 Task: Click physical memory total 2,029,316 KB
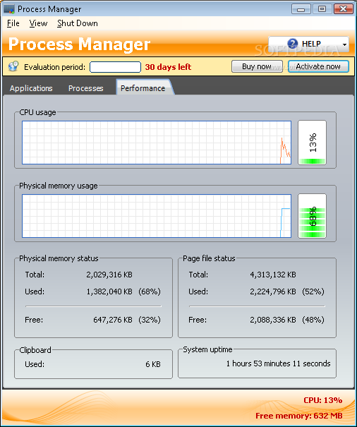[x=109, y=275]
